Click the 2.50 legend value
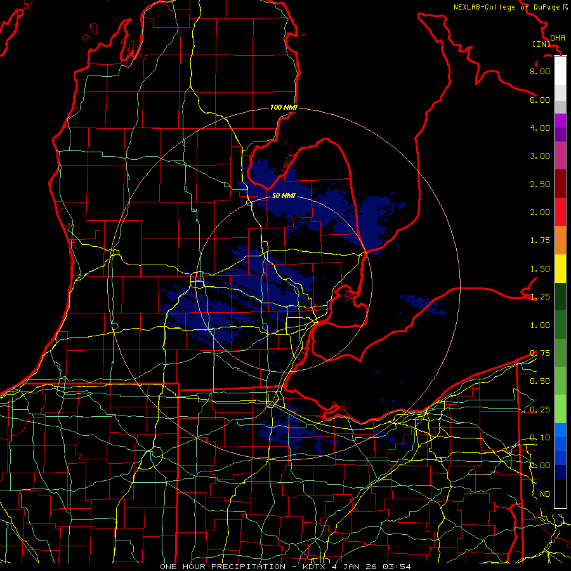The image size is (571, 571). coord(540,184)
